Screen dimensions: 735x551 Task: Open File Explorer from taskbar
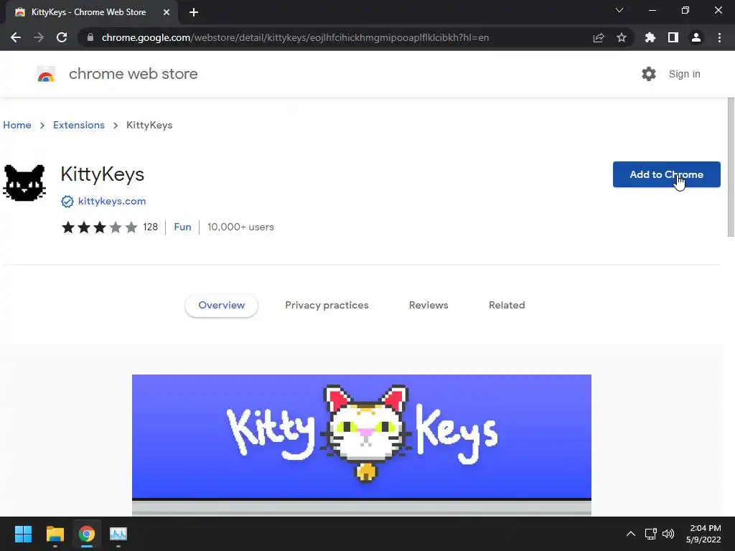(x=55, y=534)
